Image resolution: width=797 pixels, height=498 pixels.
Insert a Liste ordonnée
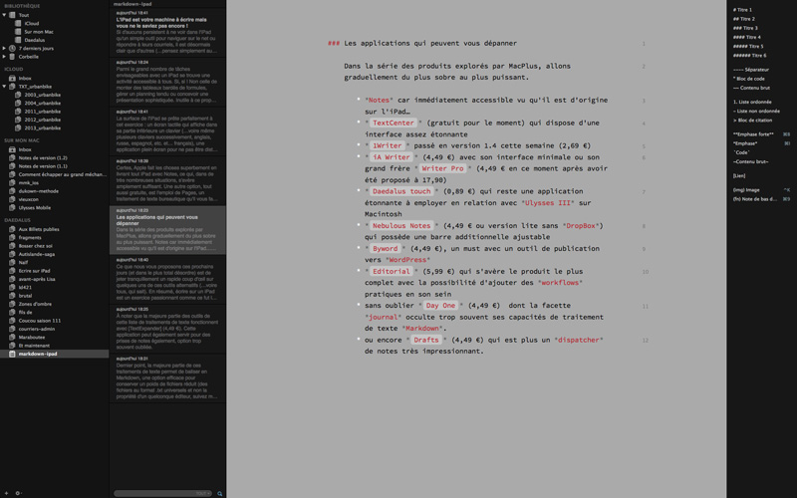752,102
